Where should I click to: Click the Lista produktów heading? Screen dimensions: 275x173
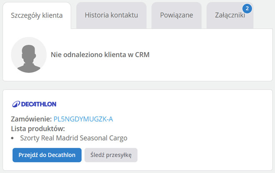(38, 129)
